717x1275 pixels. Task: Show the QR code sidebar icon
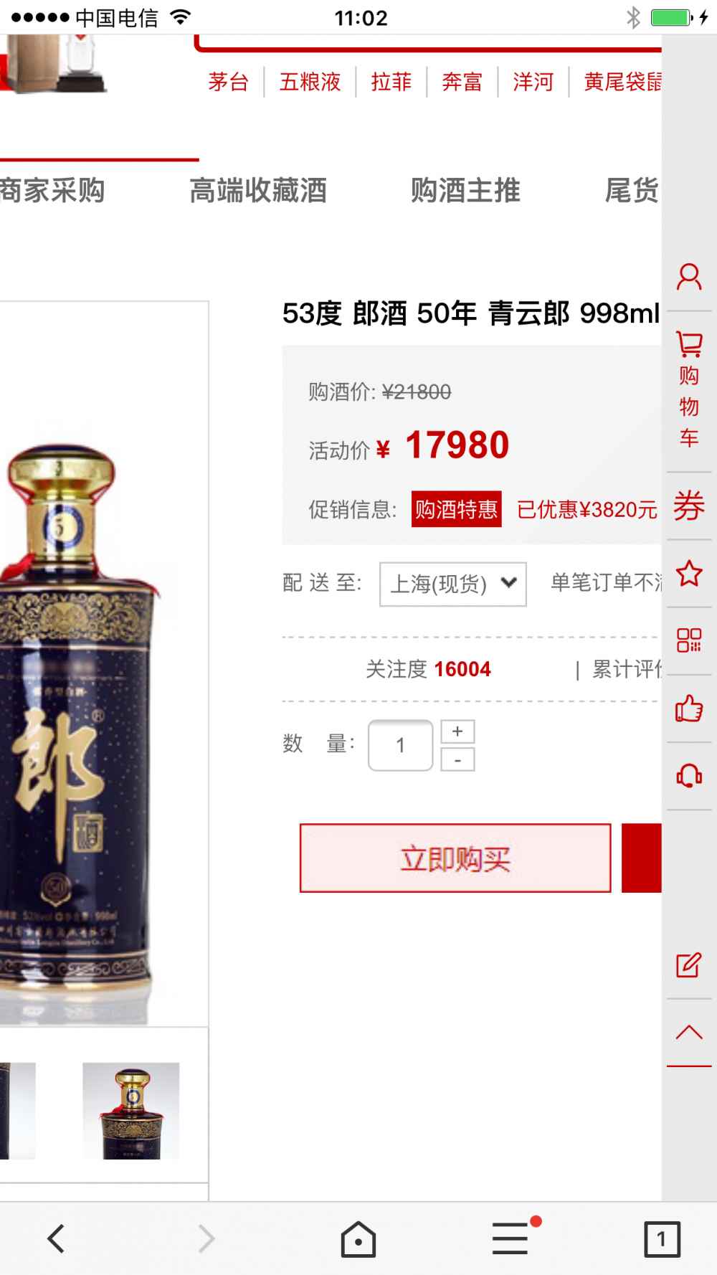click(689, 640)
